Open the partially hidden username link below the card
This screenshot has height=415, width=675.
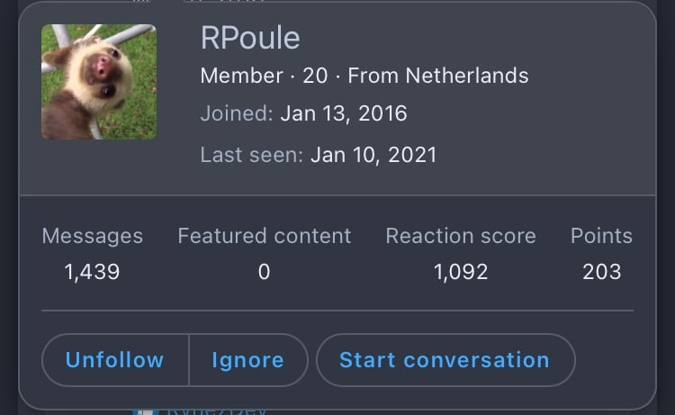pos(215,410)
